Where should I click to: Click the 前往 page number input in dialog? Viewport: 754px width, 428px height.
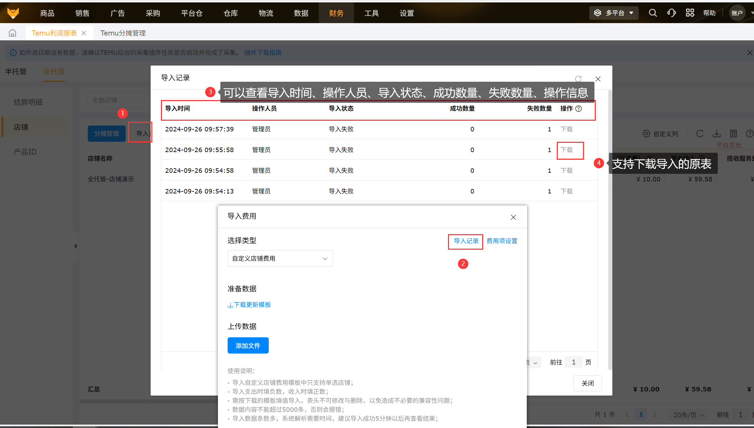(x=574, y=362)
